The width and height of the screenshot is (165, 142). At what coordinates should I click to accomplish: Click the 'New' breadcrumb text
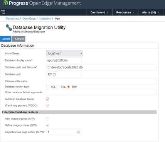point(57,19)
